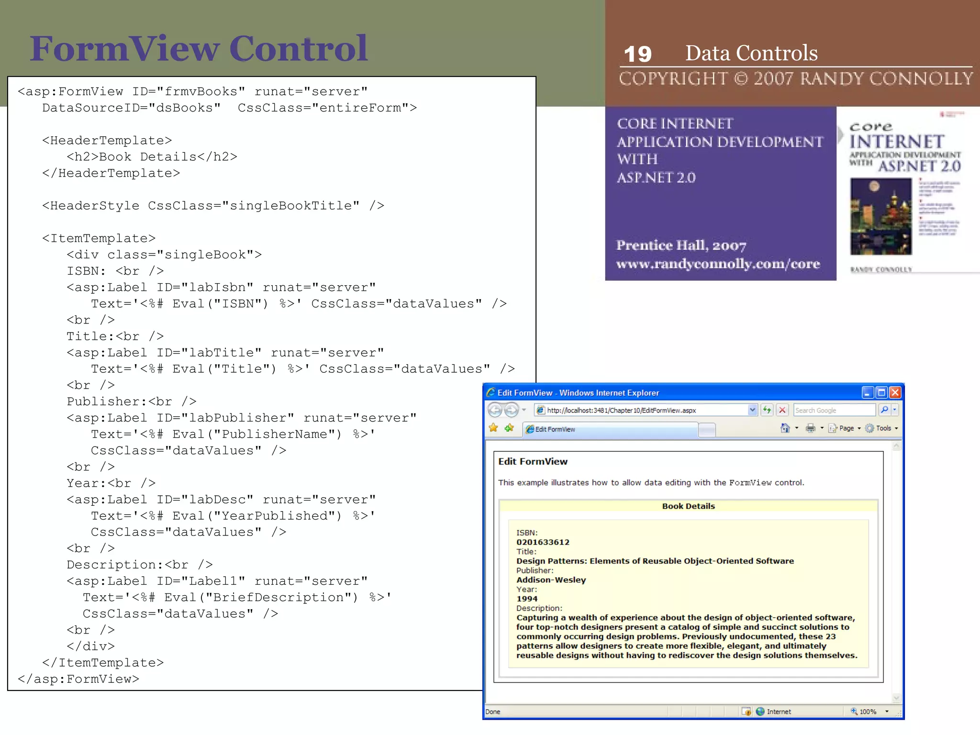Click the FormView Control slide title

(199, 48)
